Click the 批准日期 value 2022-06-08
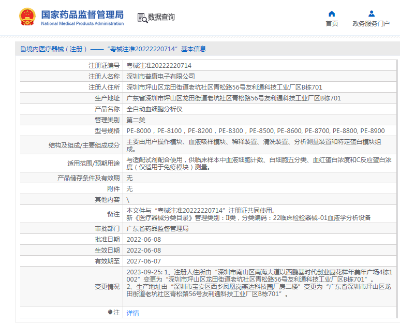 144,240
